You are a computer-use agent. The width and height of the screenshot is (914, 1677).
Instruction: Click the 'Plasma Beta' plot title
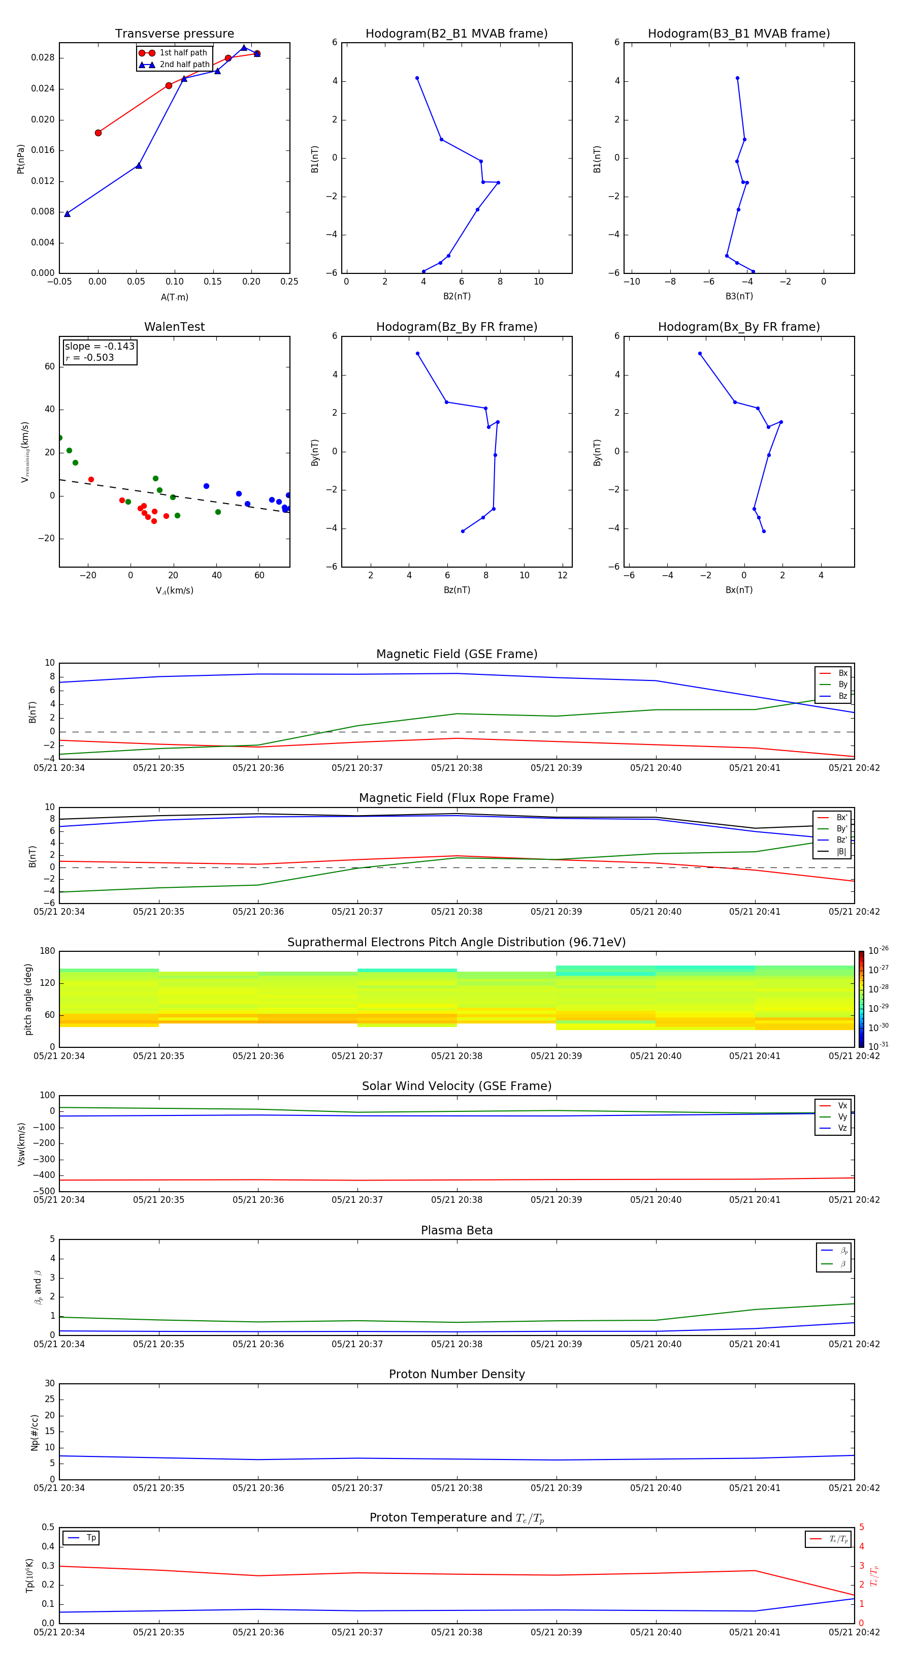pos(456,1231)
